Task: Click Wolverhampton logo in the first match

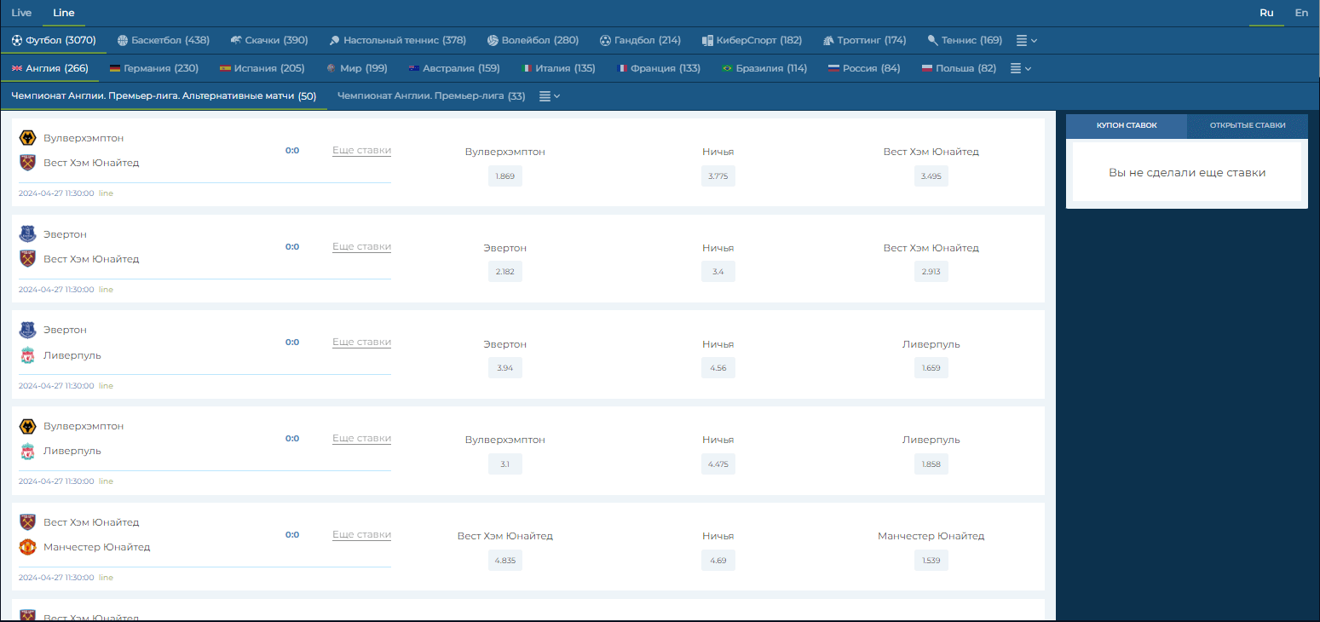Action: point(28,138)
